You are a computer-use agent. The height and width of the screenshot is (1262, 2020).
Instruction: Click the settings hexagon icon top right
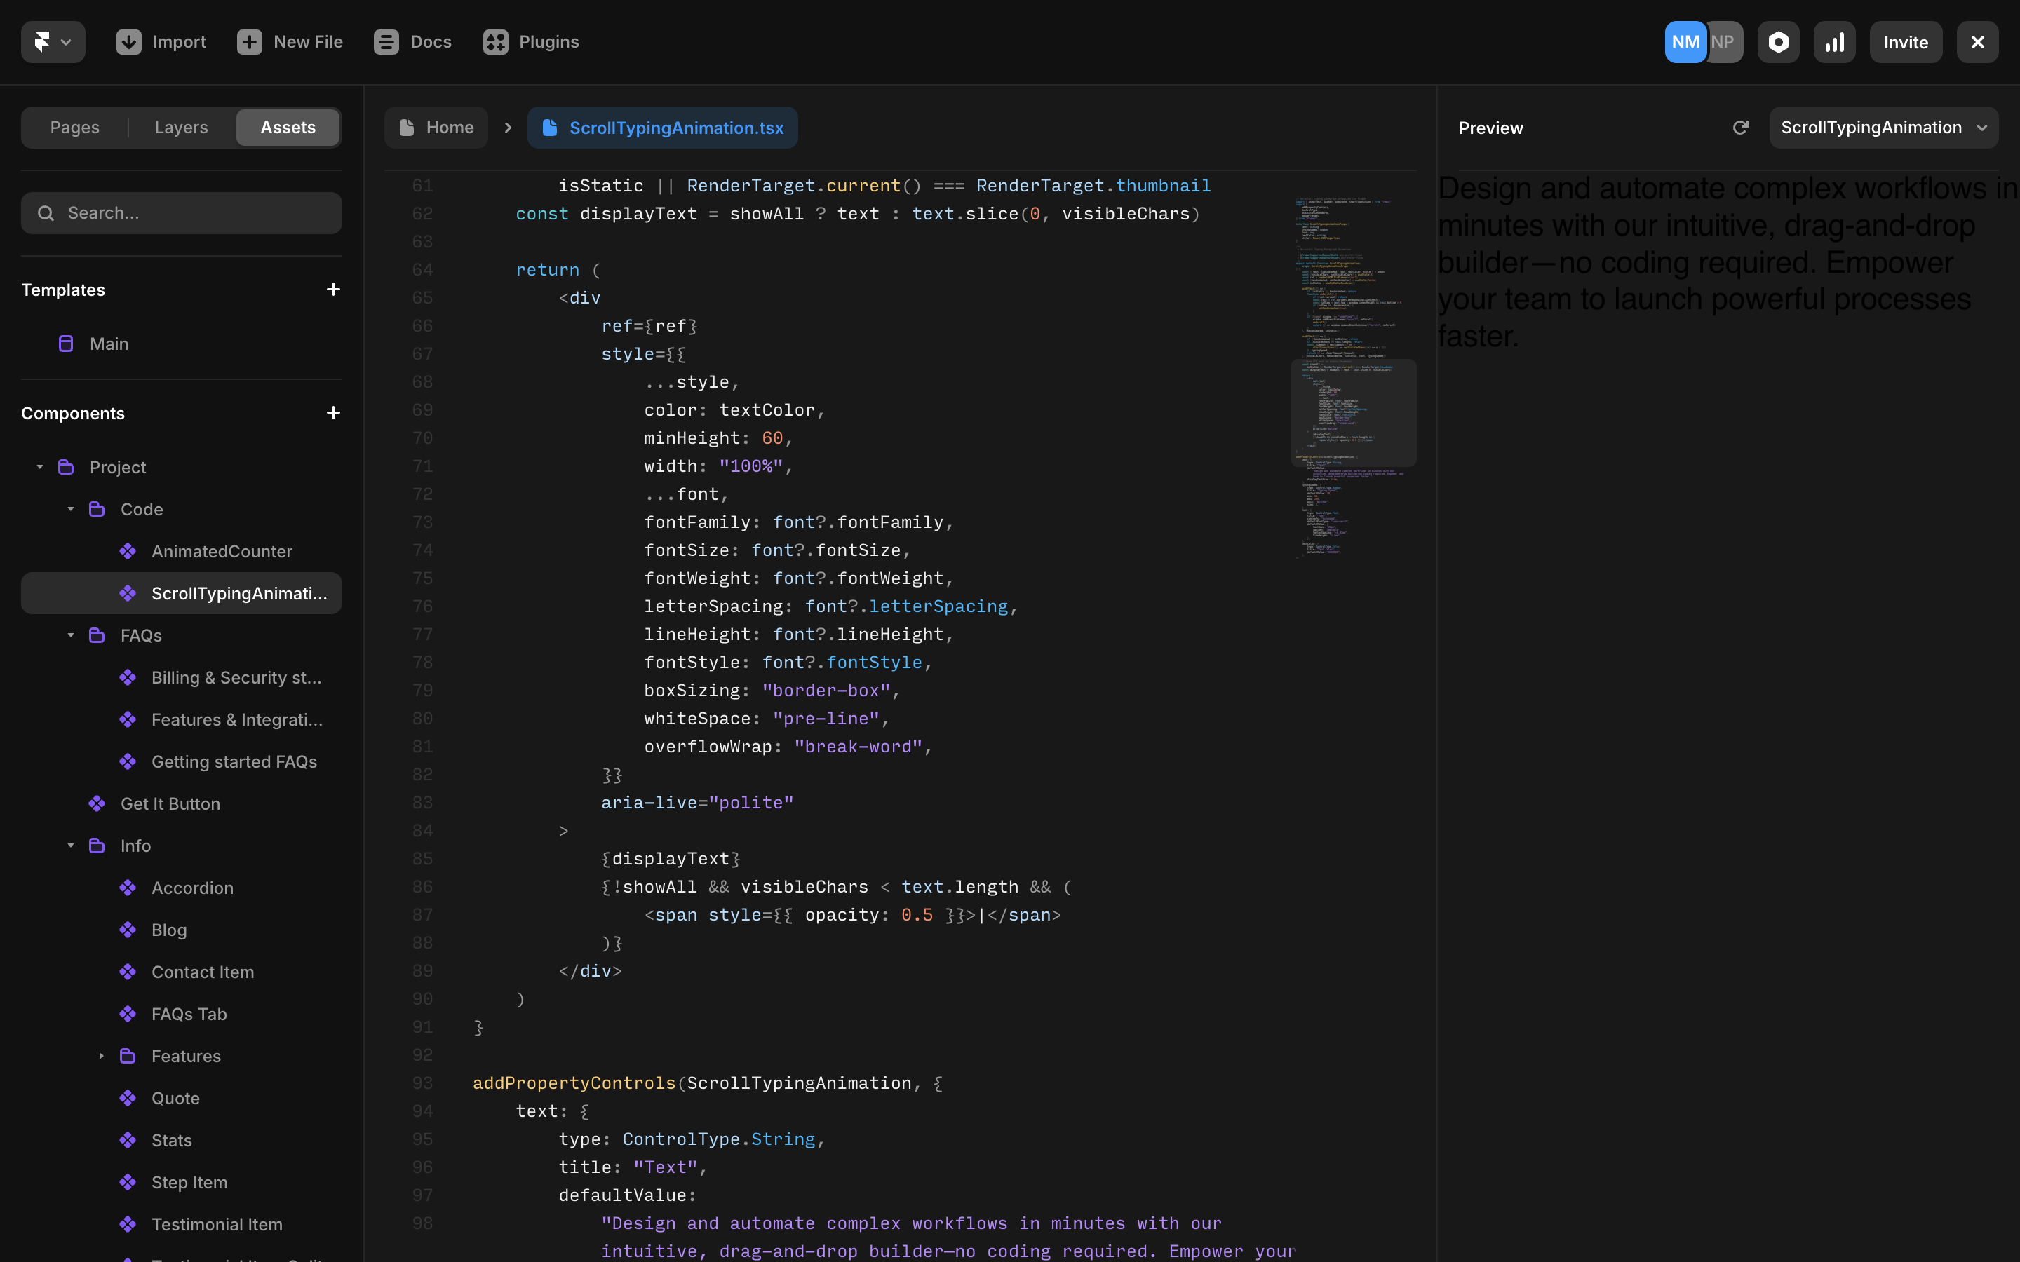(1778, 41)
